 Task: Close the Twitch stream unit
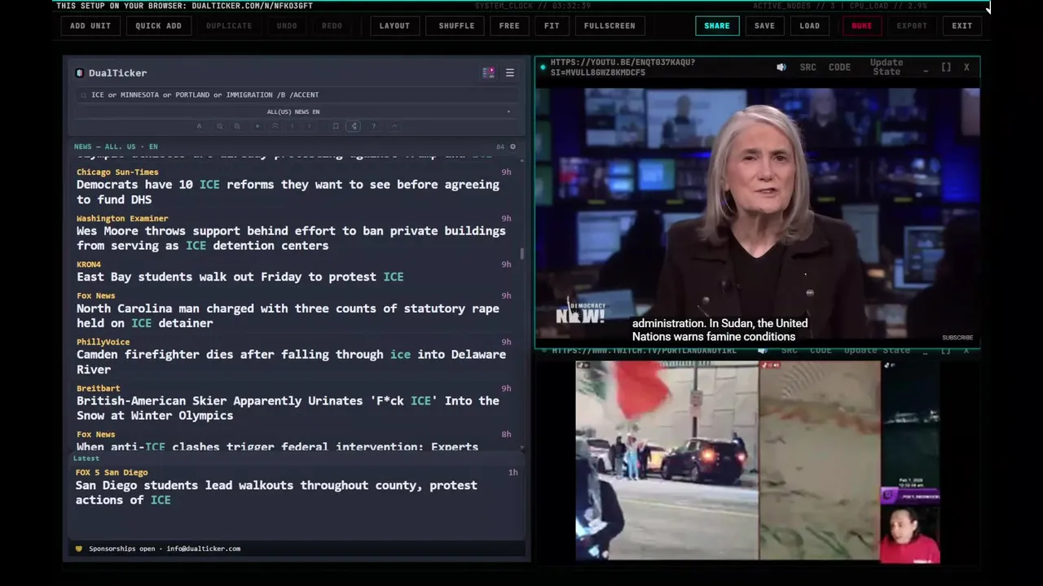click(966, 351)
